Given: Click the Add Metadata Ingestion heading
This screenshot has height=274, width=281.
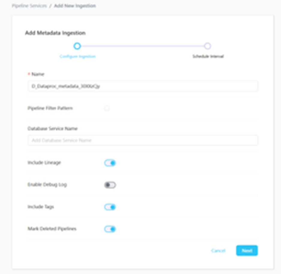Looking at the screenshot, I should click(x=55, y=33).
